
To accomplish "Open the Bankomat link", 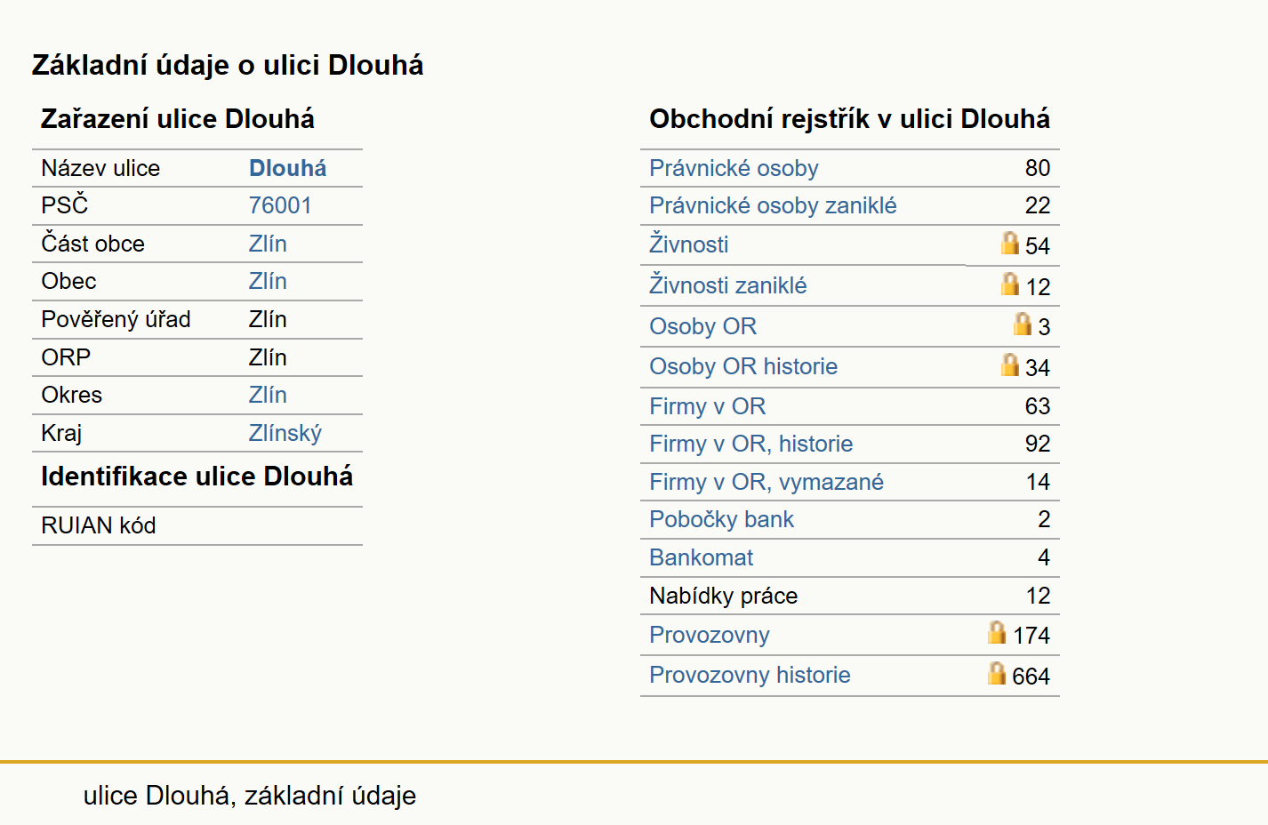I will [x=701, y=557].
